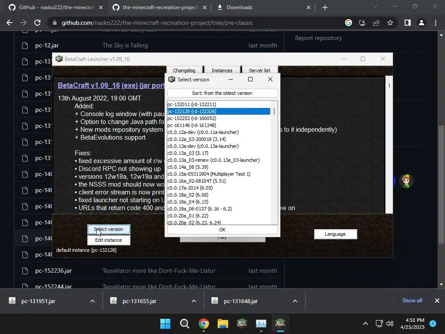445x334 pixels.
Task: Expand pc-131655.jar download options chevron
Action: click(194, 301)
